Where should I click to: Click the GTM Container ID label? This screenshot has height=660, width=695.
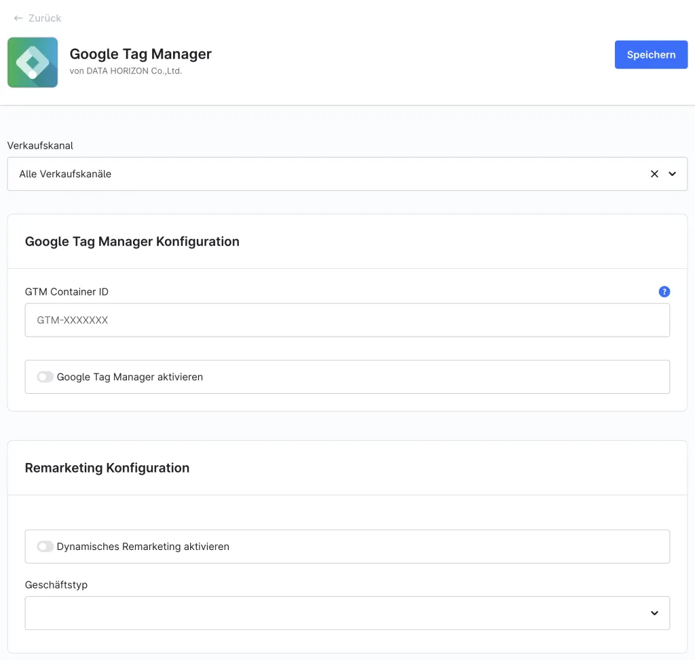[67, 292]
